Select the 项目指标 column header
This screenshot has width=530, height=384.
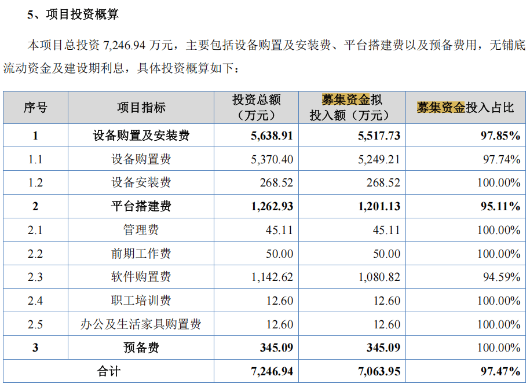(141, 107)
